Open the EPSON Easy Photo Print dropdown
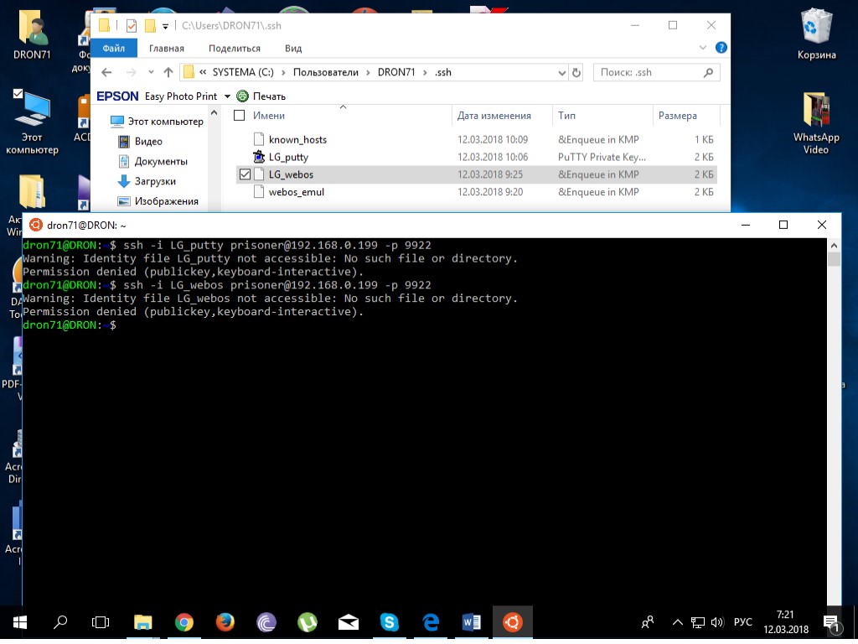This screenshot has height=644, width=858. click(227, 96)
